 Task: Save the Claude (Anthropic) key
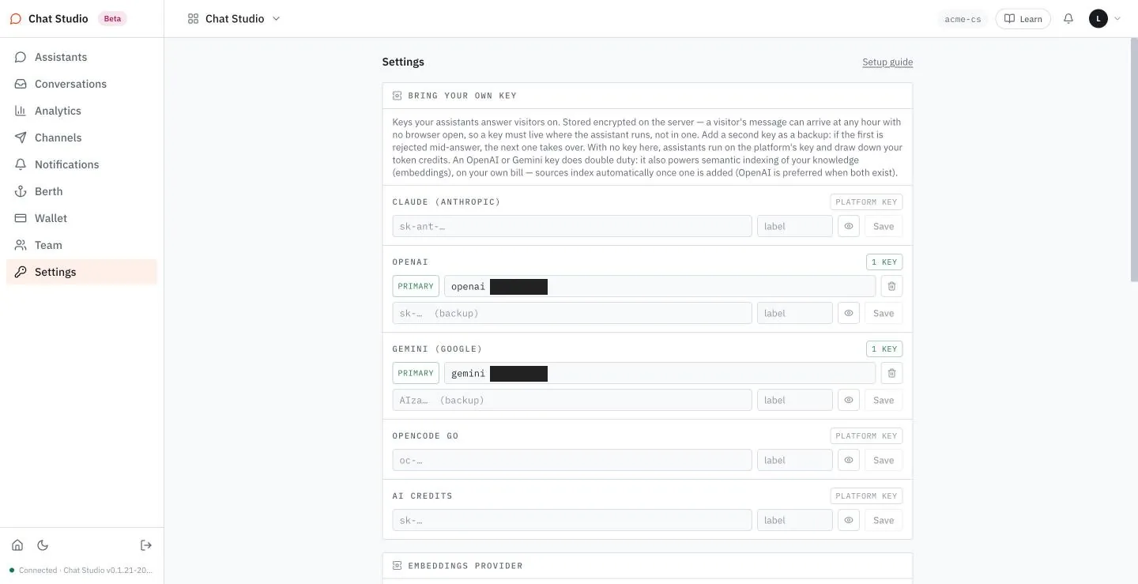pyautogui.click(x=884, y=226)
